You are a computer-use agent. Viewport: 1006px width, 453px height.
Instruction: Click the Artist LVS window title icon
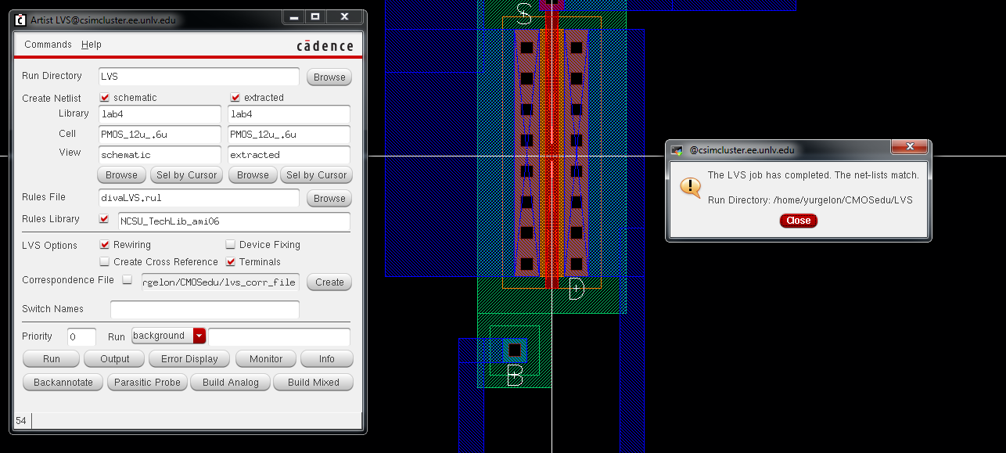(20, 19)
